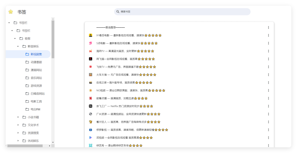
Task: Click the 泥视频 play triangle favicon
Action: pyautogui.click(x=90, y=138)
